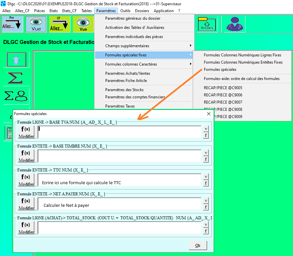This screenshot has height=256, width=293.
Task: Expand the Champs supplémentaires submenu
Action: (144, 46)
